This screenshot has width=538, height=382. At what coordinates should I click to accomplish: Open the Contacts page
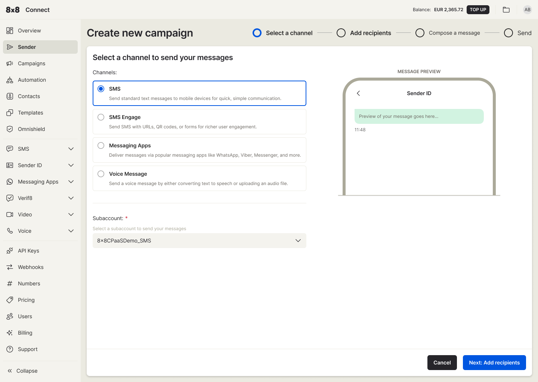point(28,96)
